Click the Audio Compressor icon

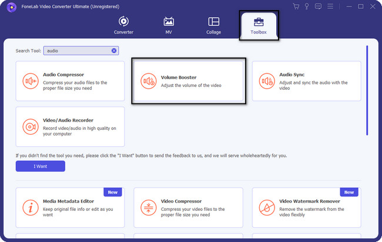click(x=31, y=81)
